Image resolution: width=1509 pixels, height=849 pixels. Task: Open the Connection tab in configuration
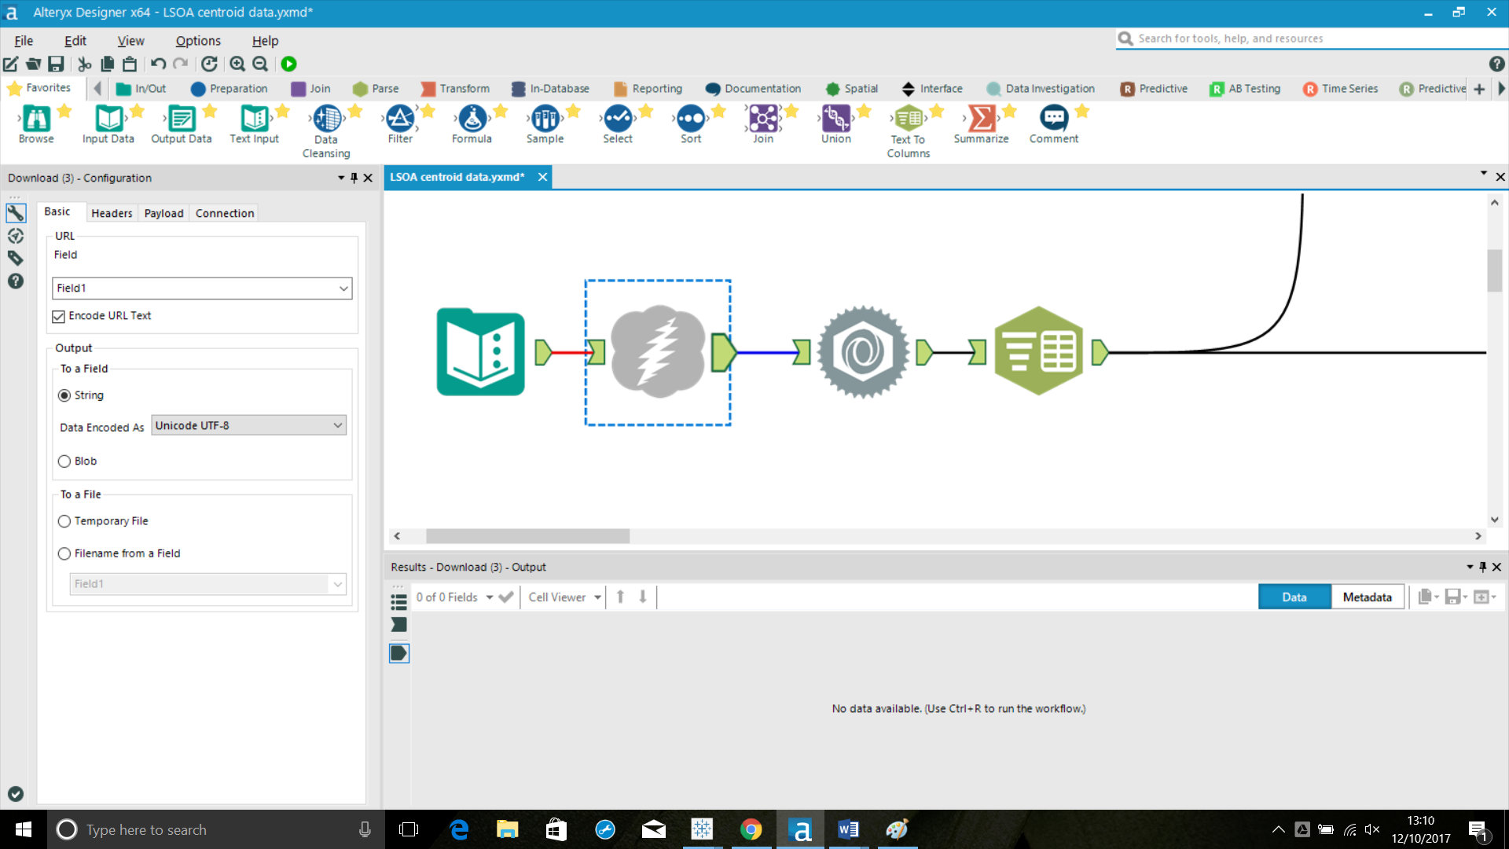coord(225,212)
